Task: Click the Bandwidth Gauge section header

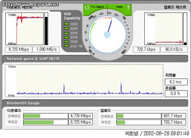Action: (95, 103)
